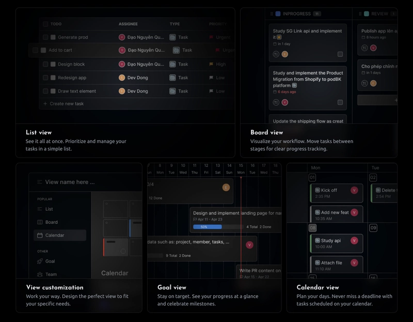413x322 pixels.
Task: Click the Task type icon in Redesign app row
Action: point(172,78)
